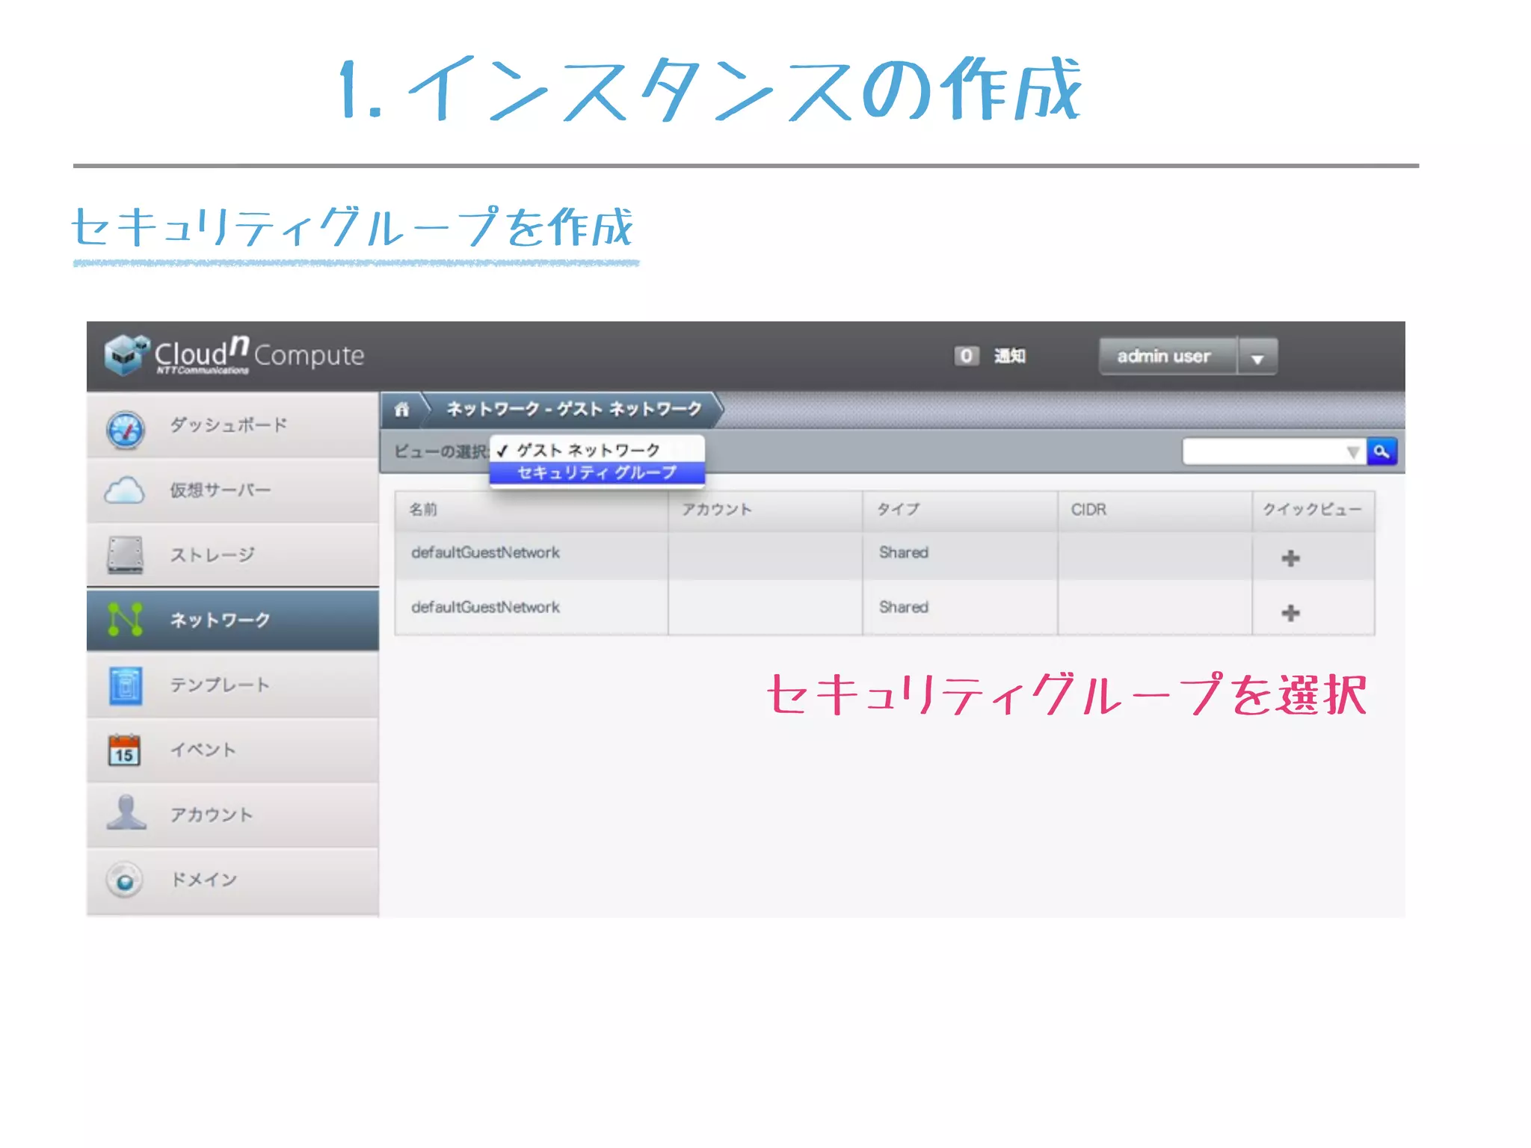The image size is (1531, 1148).
Task: Select the checked ゲスト ネットワーク option
Action: coord(588,450)
